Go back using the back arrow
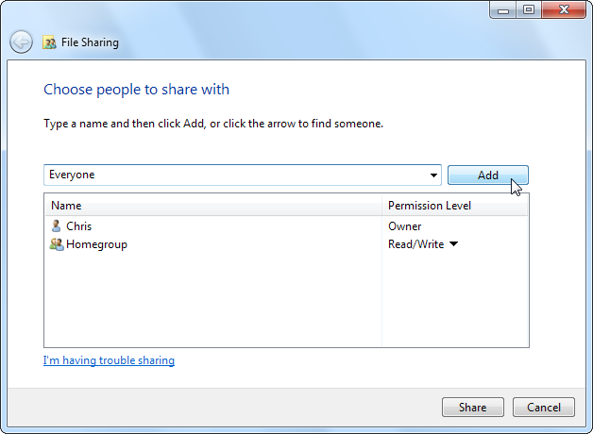Viewport: 593px width, 434px height. (22, 42)
